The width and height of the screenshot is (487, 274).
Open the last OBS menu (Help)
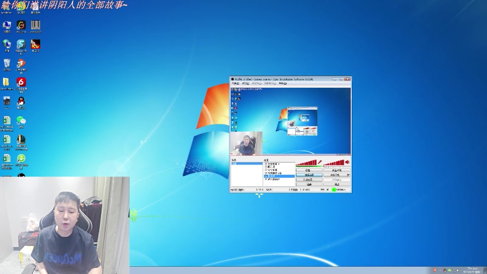click(x=282, y=83)
